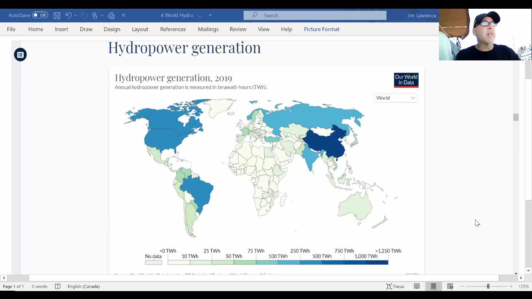
Task: Switch to the References tab
Action: 173,29
